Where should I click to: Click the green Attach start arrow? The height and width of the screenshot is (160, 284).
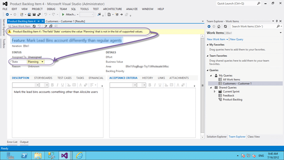(63, 15)
